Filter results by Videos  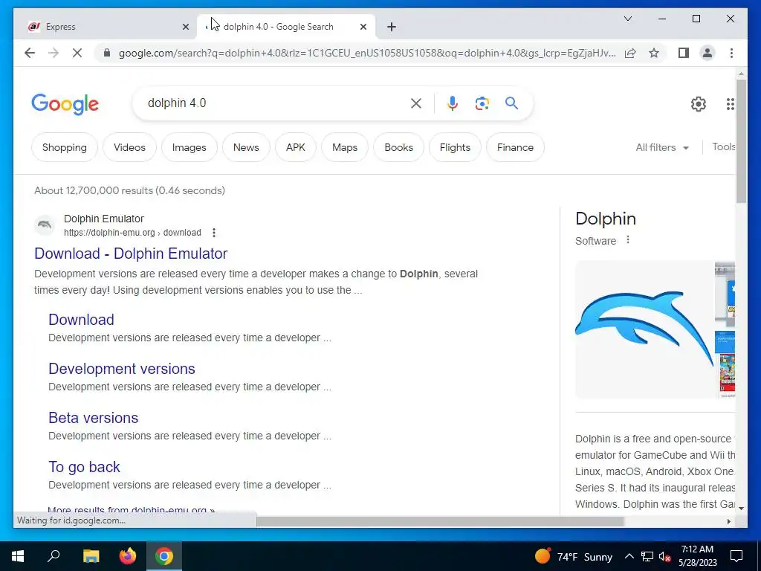click(x=129, y=147)
